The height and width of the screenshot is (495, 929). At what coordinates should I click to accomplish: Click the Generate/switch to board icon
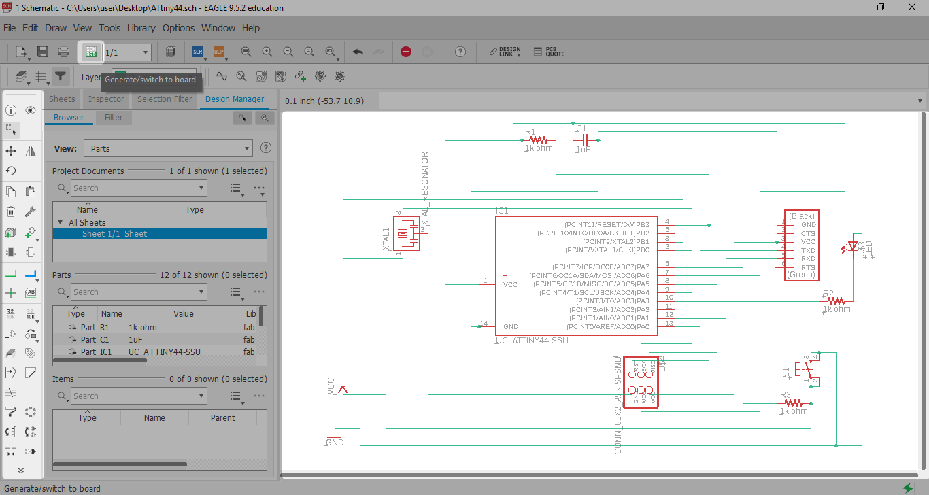(x=90, y=52)
